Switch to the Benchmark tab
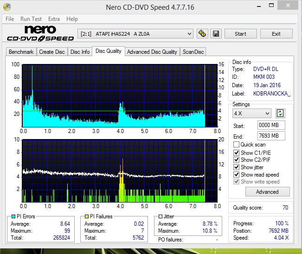The image size is (302, 254). [x=21, y=52]
